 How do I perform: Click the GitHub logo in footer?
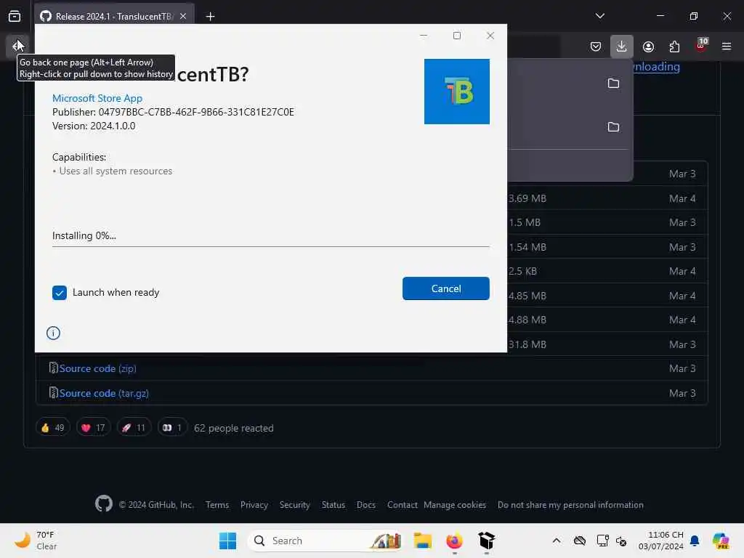[103, 504]
